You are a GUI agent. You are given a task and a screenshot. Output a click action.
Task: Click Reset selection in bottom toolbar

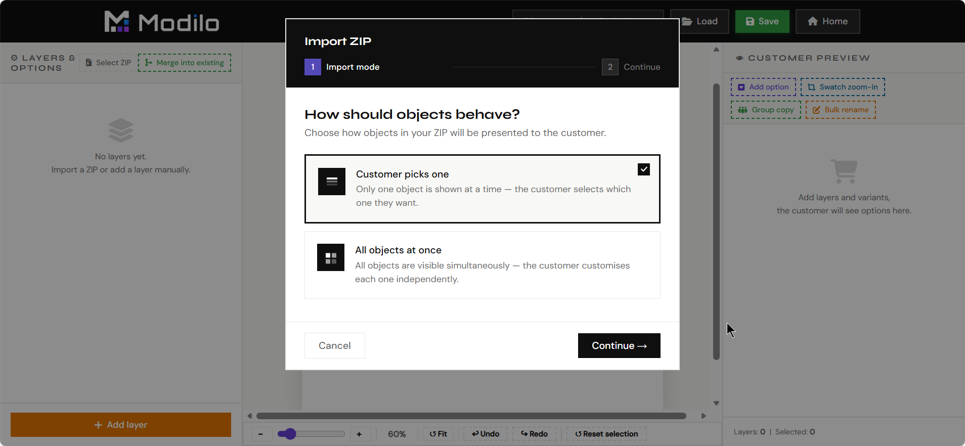(606, 434)
